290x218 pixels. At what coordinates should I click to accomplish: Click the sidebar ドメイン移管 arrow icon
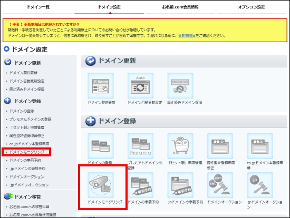click(x=8, y=196)
